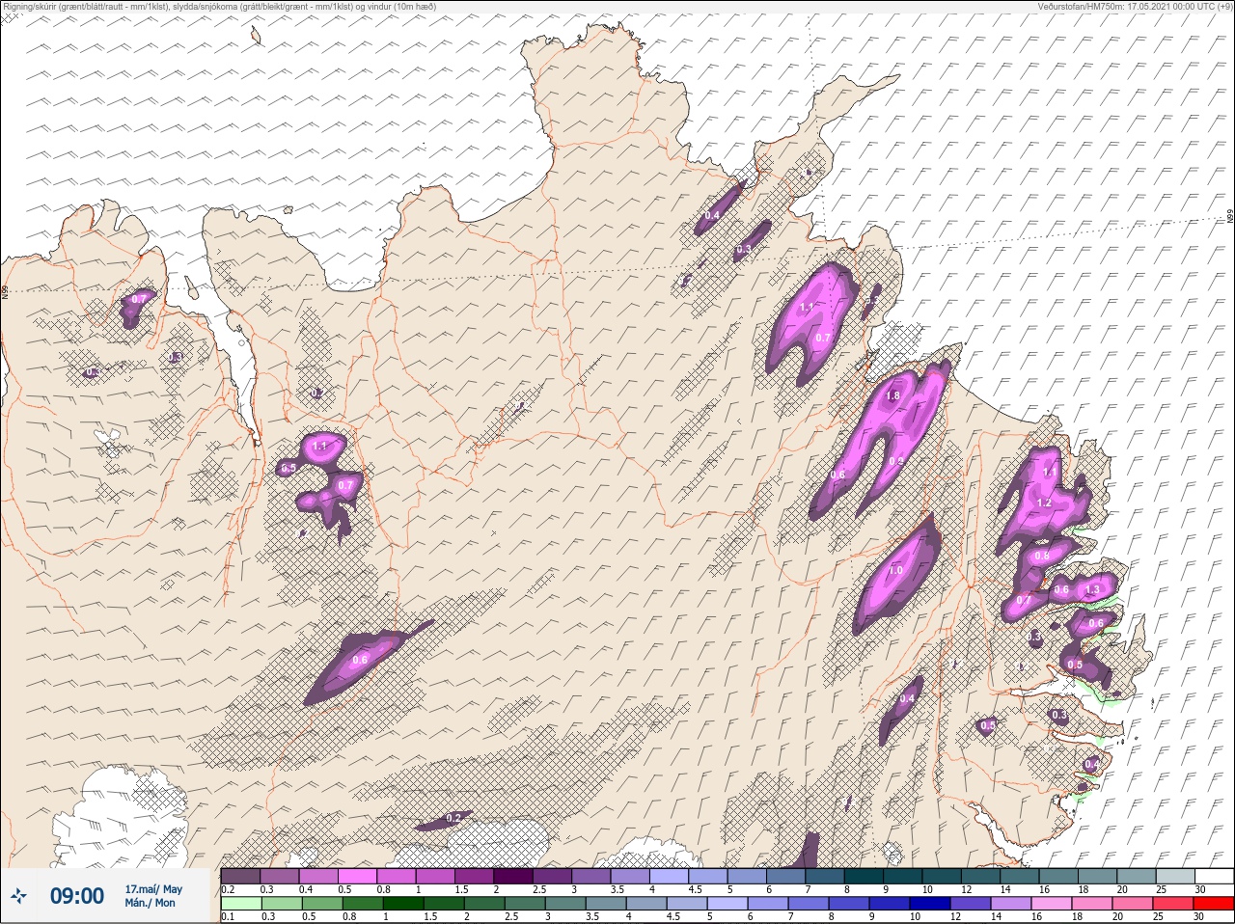The image size is (1235, 924).
Task: Click the bottom-row pink swatch above 18
Action: point(1093,904)
